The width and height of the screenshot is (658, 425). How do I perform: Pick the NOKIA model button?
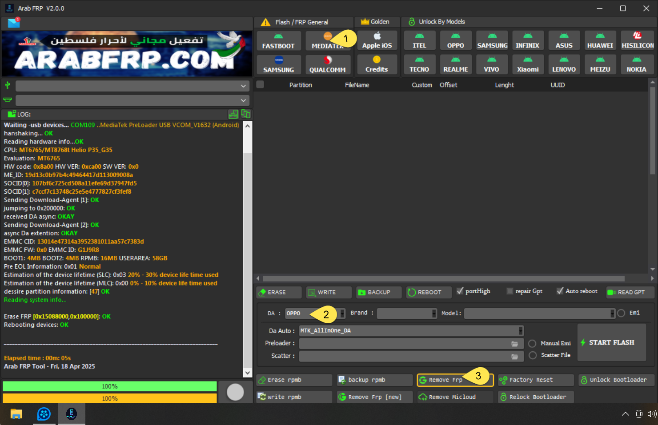pyautogui.click(x=637, y=64)
